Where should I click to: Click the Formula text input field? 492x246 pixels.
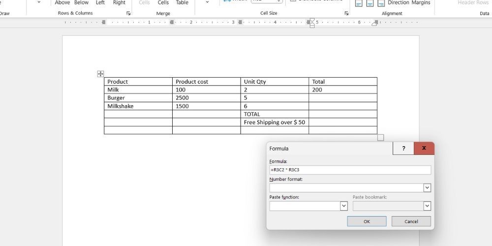coord(350,170)
